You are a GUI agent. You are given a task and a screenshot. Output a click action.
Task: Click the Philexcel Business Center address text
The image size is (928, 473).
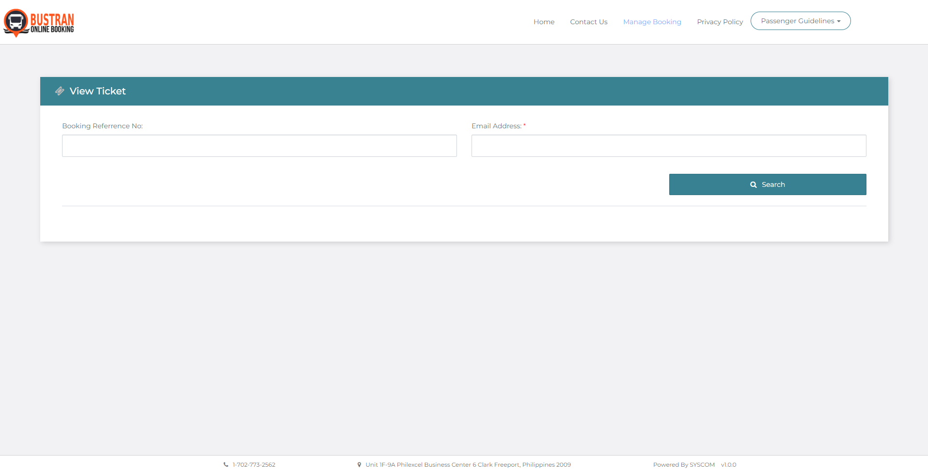(x=468, y=465)
